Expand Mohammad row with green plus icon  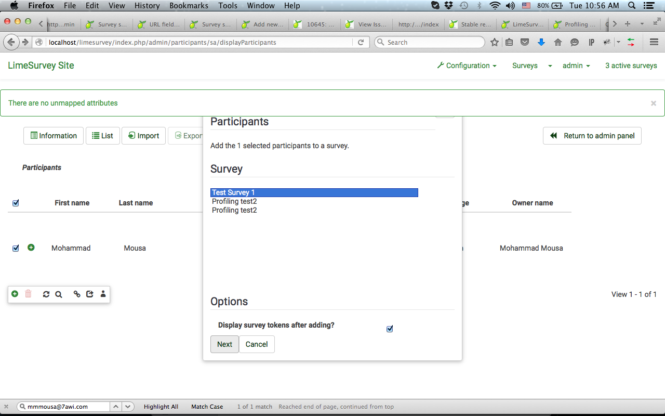(31, 248)
